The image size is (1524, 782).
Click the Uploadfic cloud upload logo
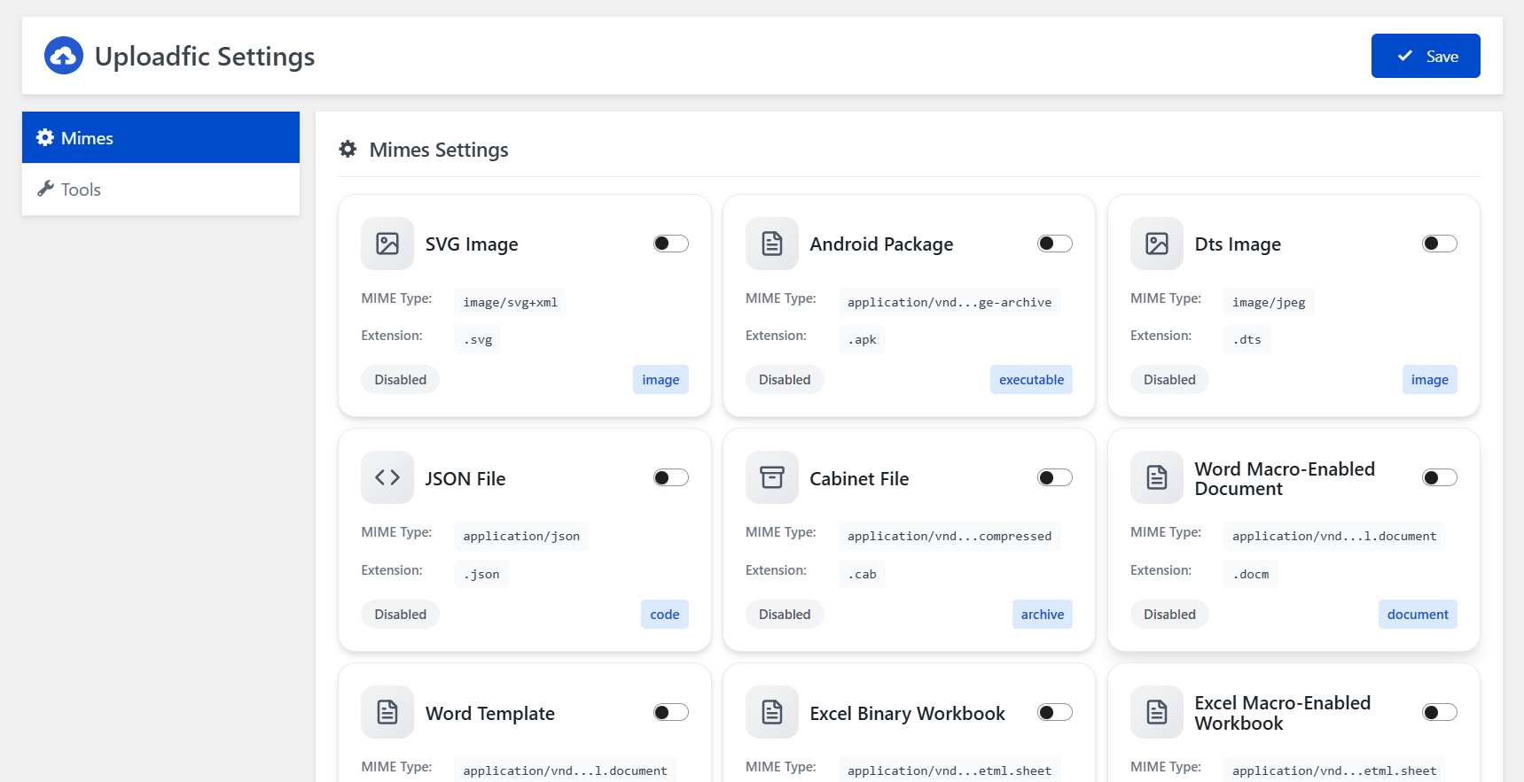(64, 56)
